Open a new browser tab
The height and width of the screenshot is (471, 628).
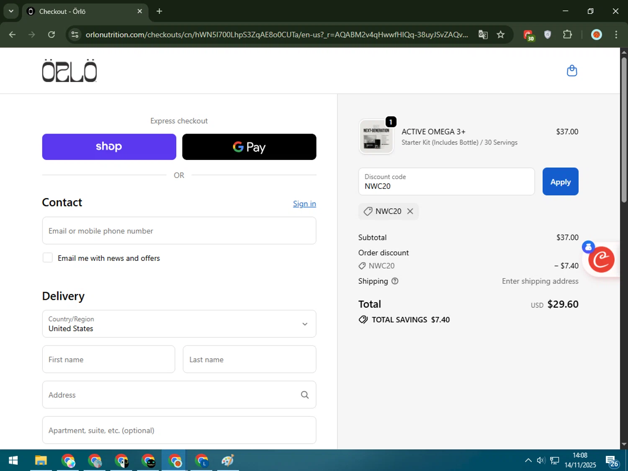(159, 11)
